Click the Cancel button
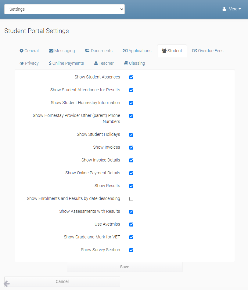 point(62,281)
